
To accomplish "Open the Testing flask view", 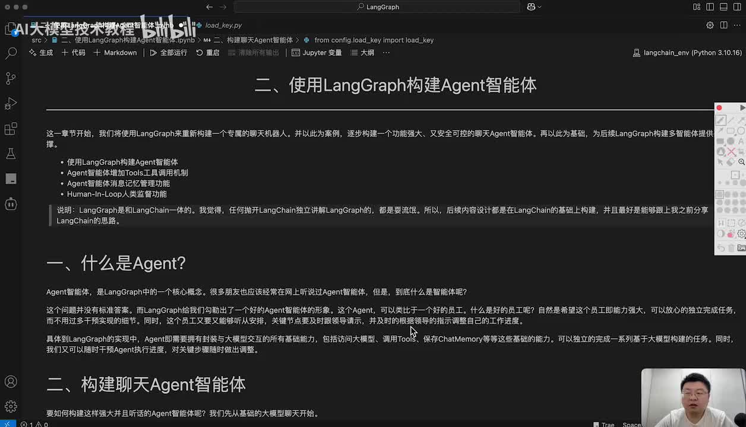I will tap(11, 154).
